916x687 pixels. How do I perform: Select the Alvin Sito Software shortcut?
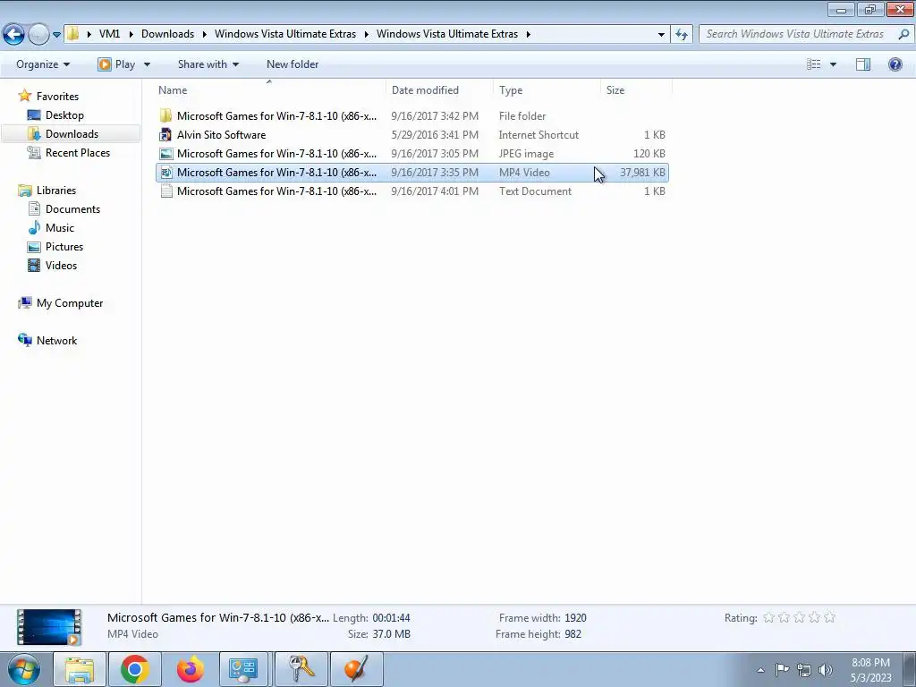(411, 135)
